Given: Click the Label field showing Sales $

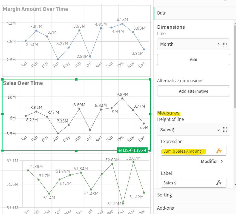Looking at the screenshot, I should [186, 183].
